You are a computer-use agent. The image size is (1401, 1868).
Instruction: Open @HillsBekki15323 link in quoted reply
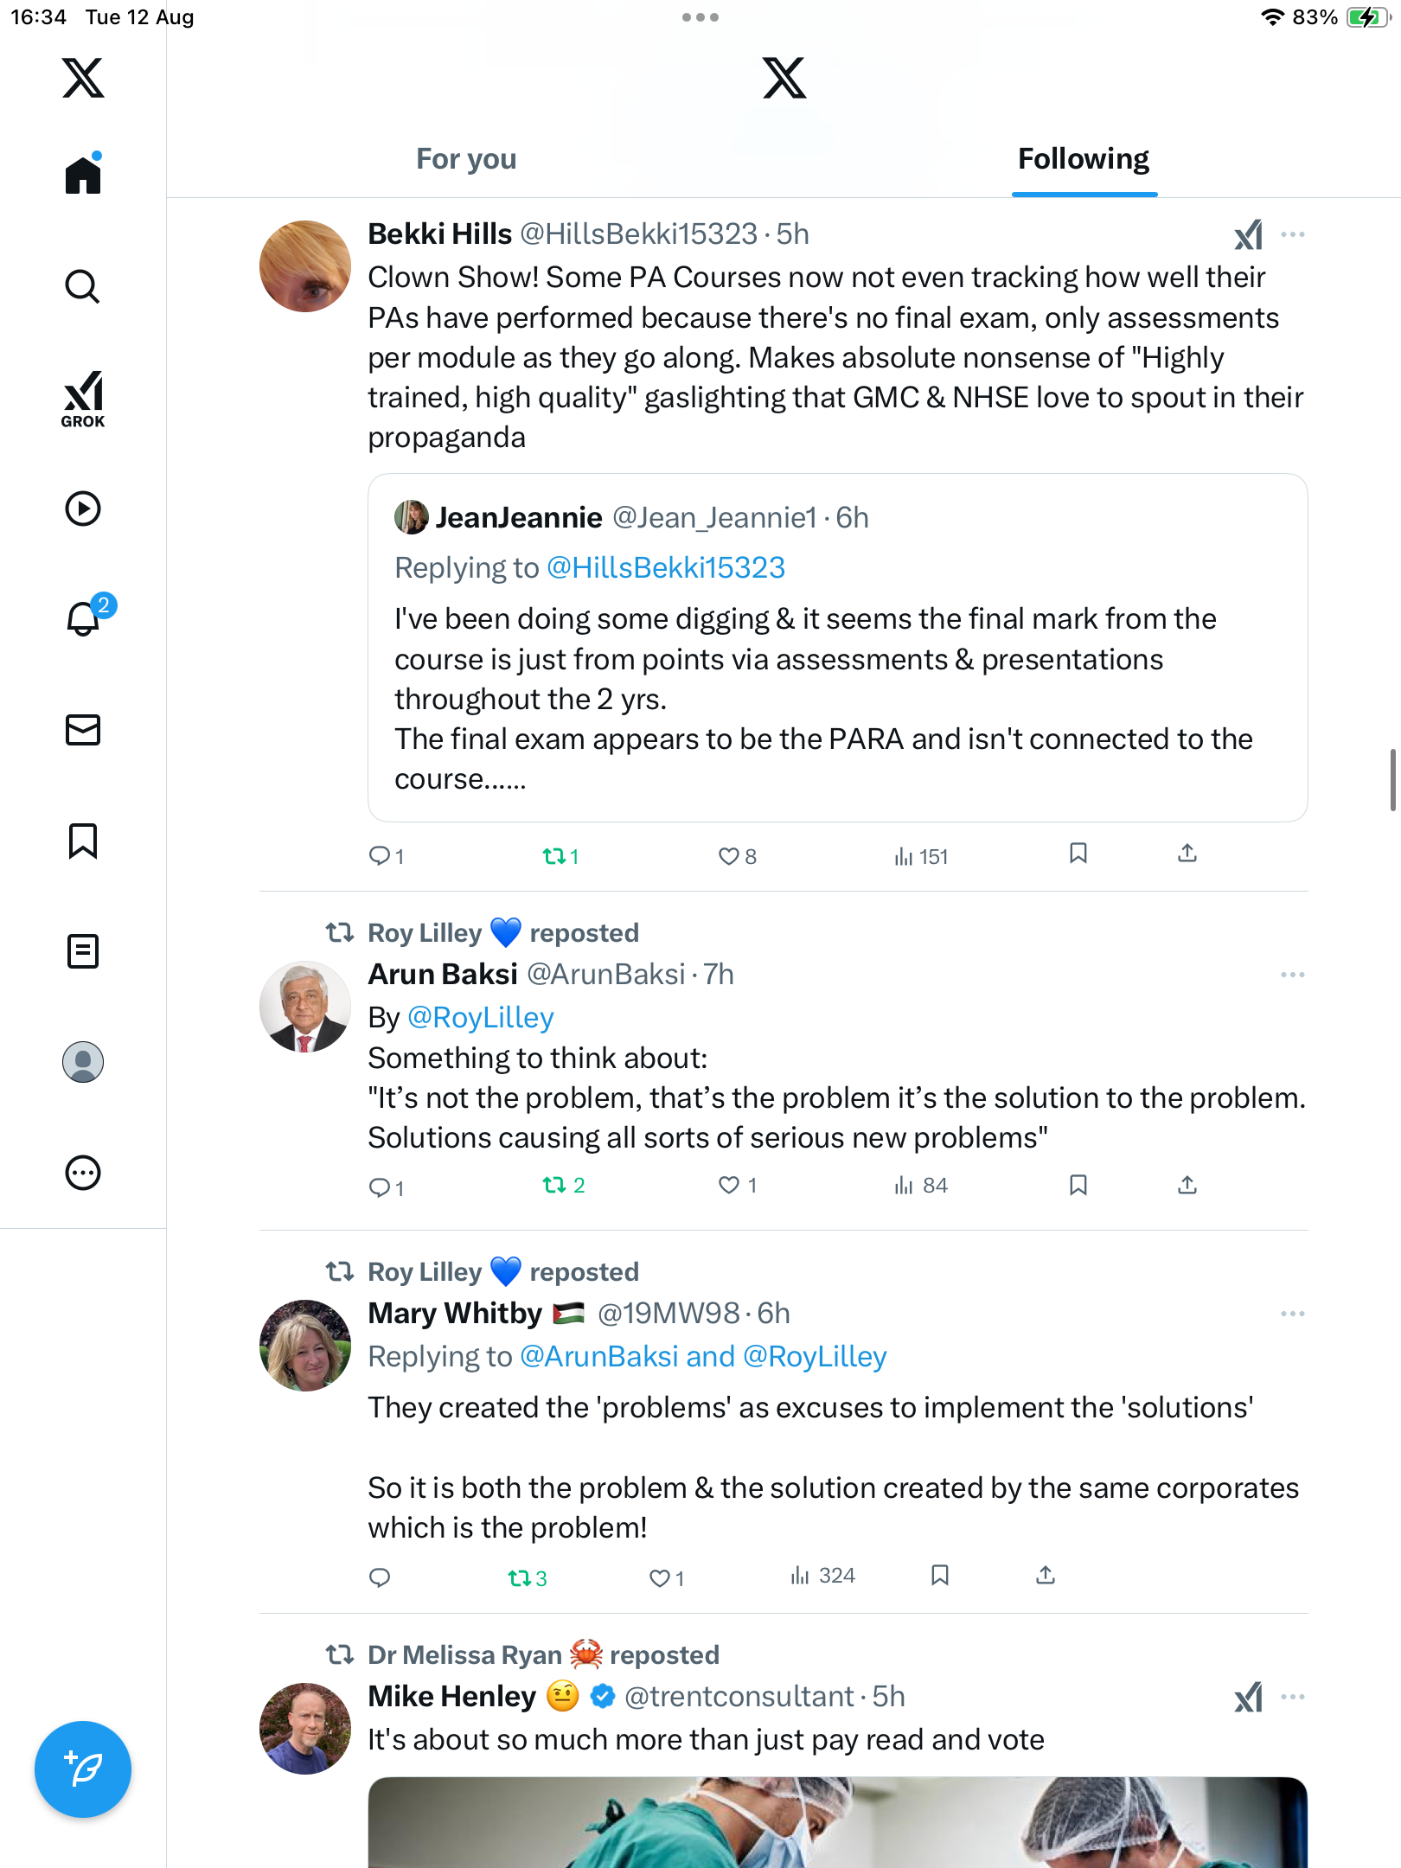[666, 567]
